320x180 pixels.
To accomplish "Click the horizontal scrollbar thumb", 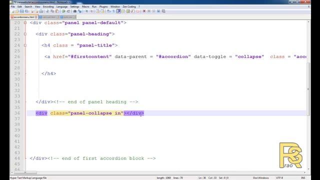I will click(25, 172).
